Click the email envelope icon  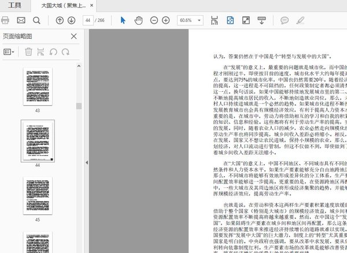(x=21, y=20)
